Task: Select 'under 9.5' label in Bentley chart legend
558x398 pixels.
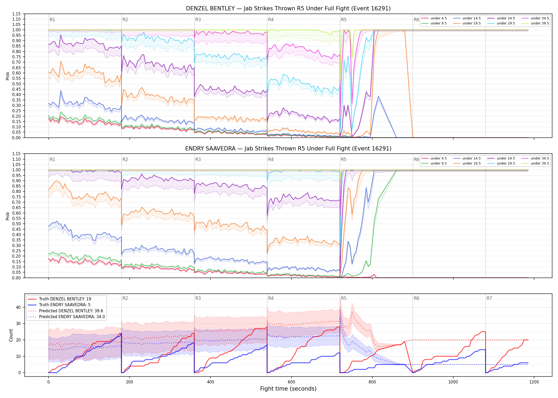Action: (438, 23)
